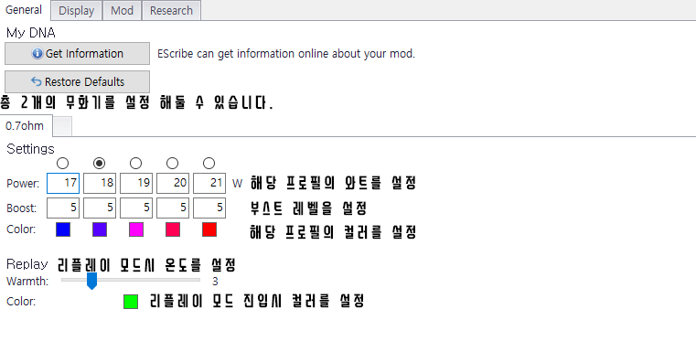Open the magenta profile color swatch
The width and height of the screenshot is (696, 352).
pyautogui.click(x=136, y=229)
